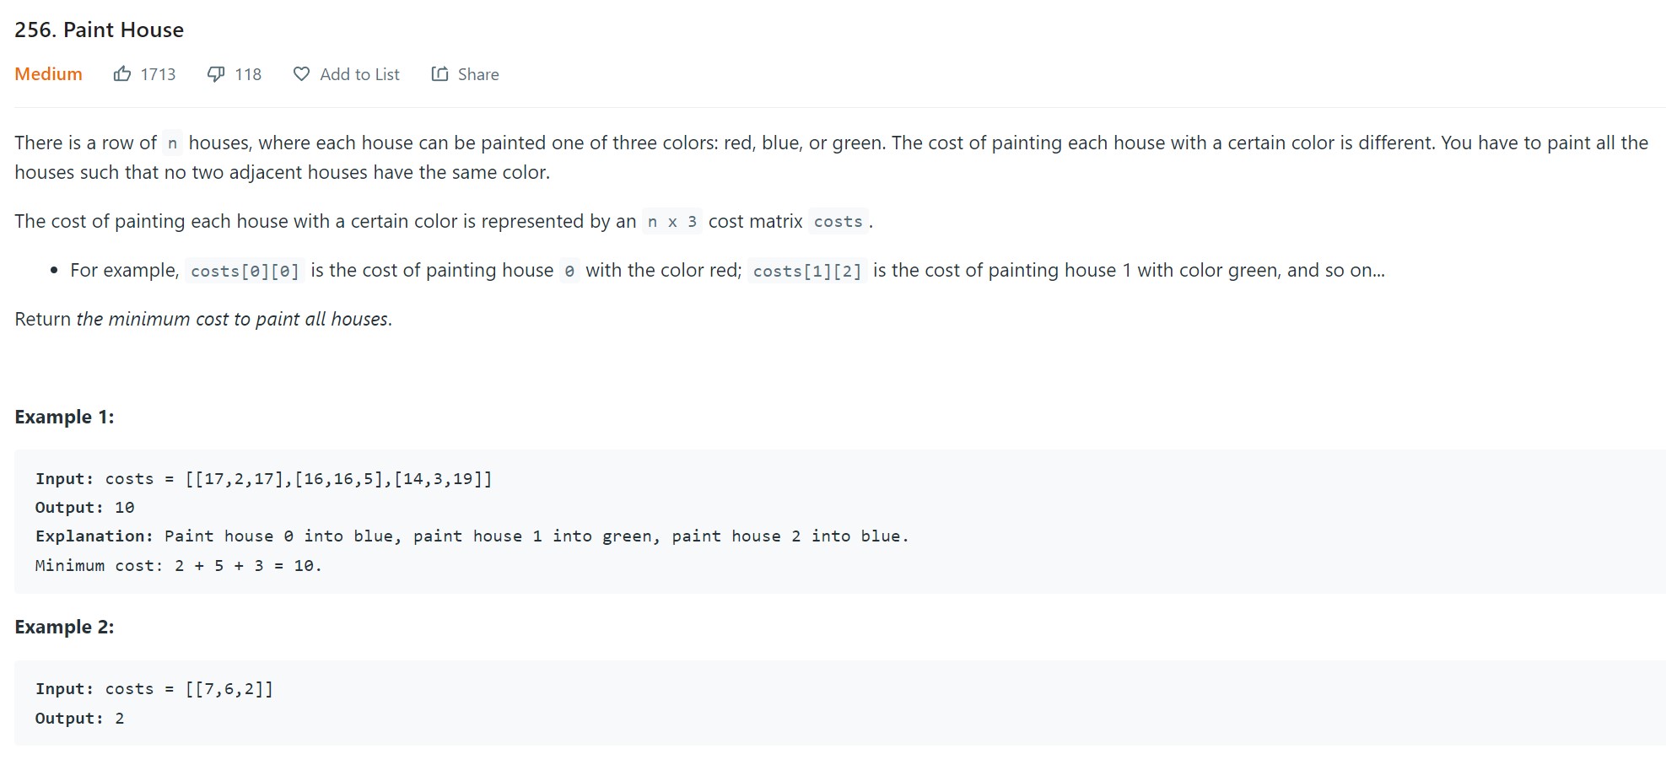The image size is (1666, 765).
Task: Click the inline code "n x 3"
Action: [671, 222]
